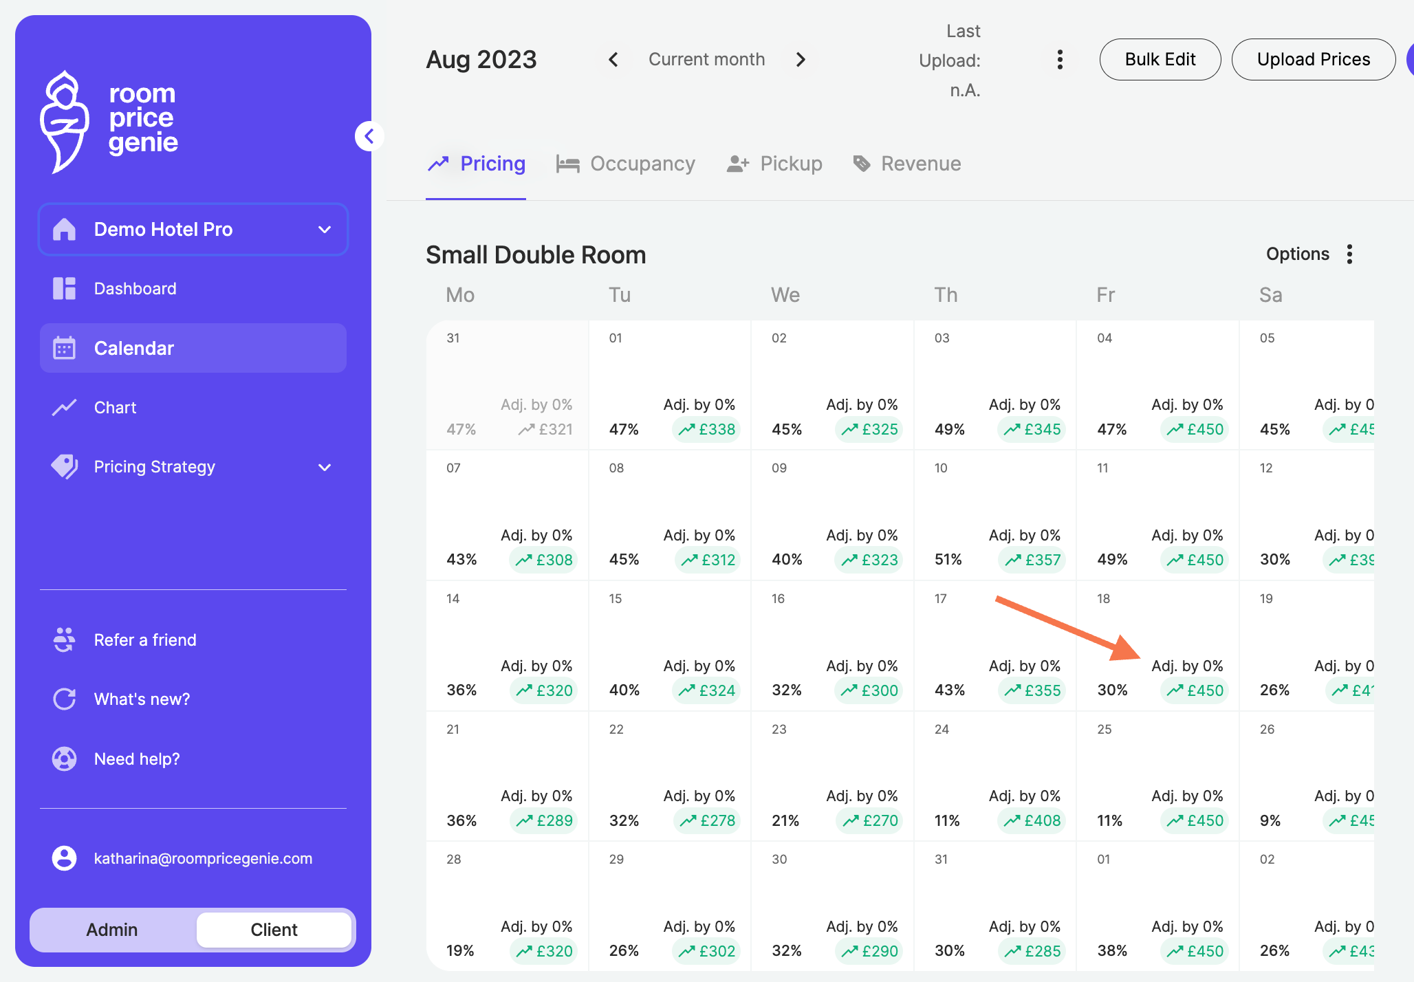Click the What's new refresh icon
Viewport: 1414px width, 982px height.
click(64, 699)
